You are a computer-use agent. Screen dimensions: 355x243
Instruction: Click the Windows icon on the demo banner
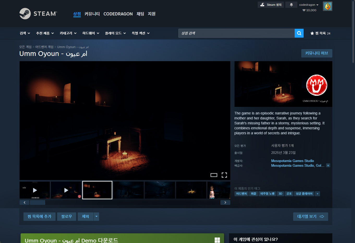[x=217, y=240]
